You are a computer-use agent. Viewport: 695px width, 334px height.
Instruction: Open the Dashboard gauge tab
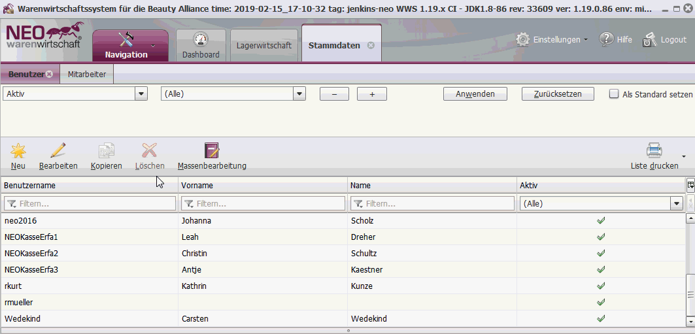tap(201, 45)
